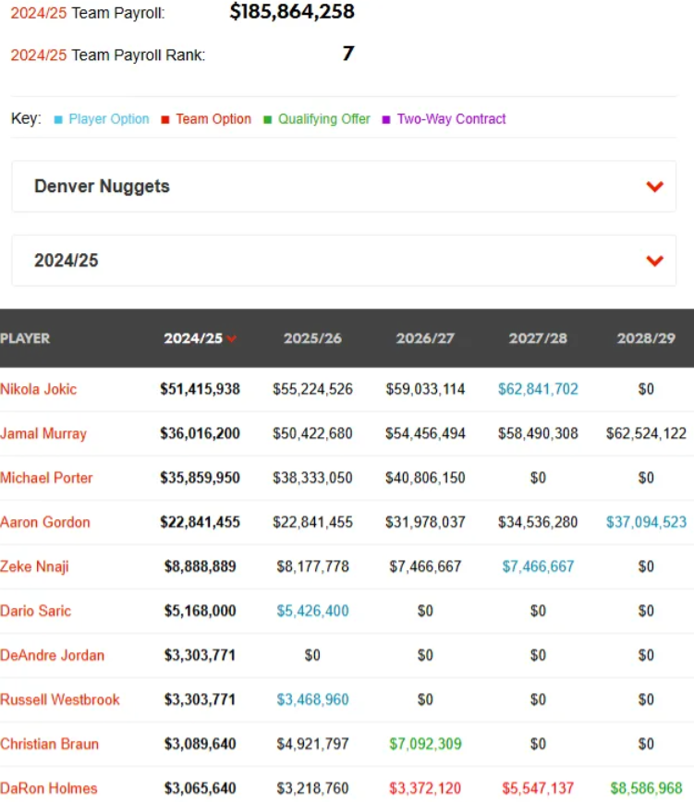
Task: Click the 2024/25 season red chevron arrow
Action: click(654, 261)
